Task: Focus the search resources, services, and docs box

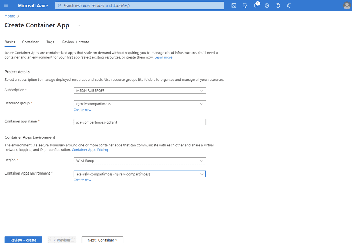Action: [140, 5]
